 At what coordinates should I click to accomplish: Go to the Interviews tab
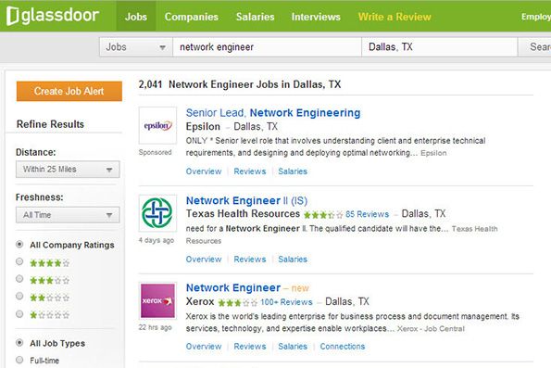pos(316,17)
